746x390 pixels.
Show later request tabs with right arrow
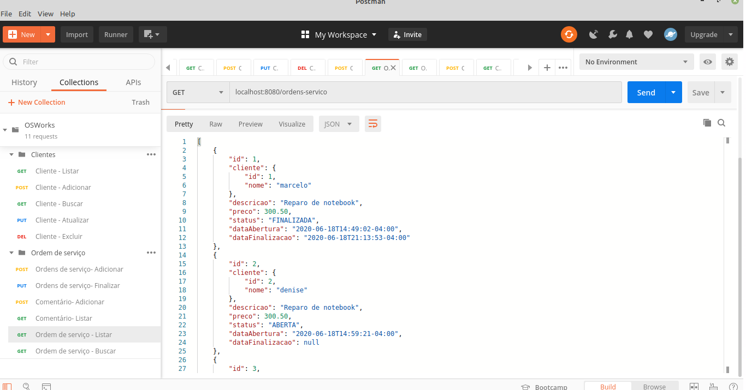[x=529, y=68]
